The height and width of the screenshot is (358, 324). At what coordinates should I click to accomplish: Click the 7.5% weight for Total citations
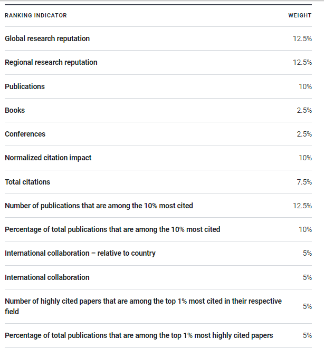[304, 182]
